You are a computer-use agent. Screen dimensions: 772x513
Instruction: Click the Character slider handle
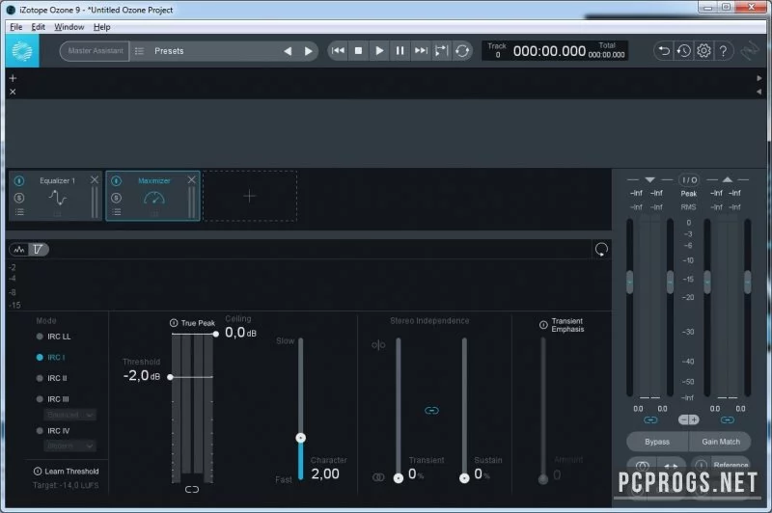point(301,438)
